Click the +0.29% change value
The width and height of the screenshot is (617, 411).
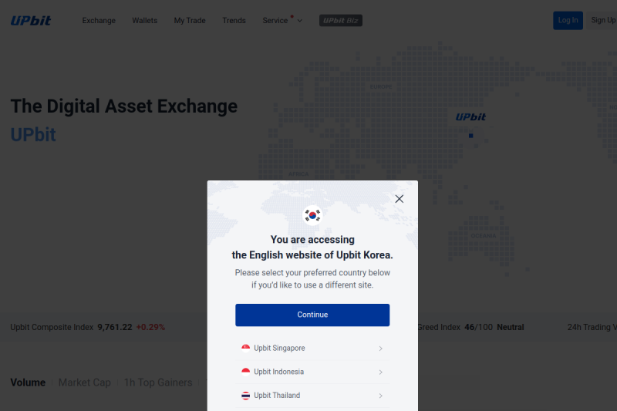click(150, 327)
